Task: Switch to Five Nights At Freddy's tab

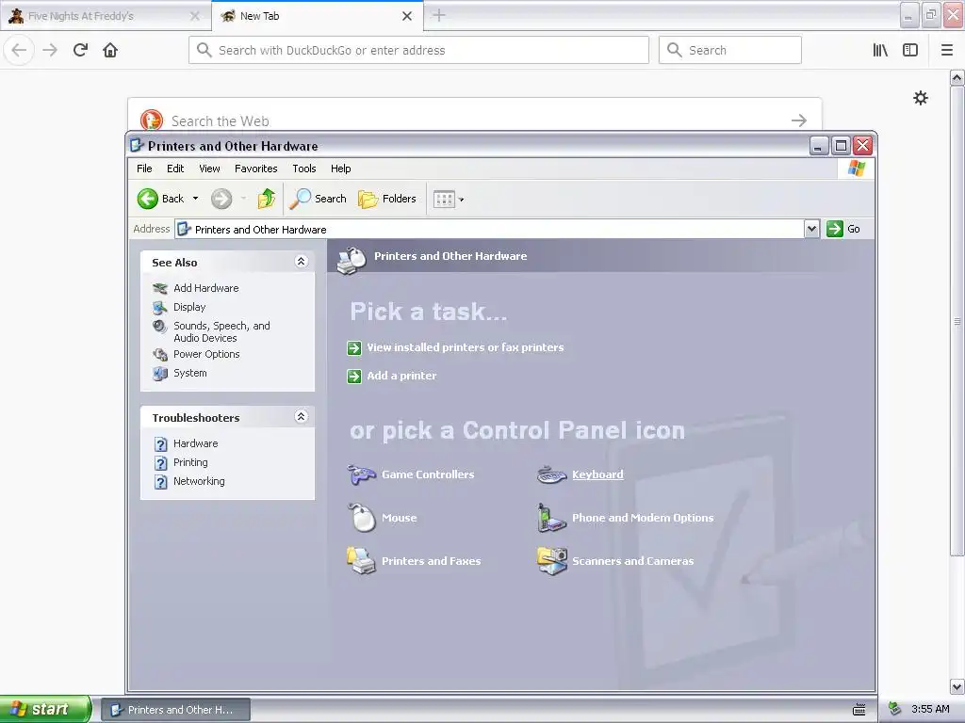Action: click(x=105, y=16)
